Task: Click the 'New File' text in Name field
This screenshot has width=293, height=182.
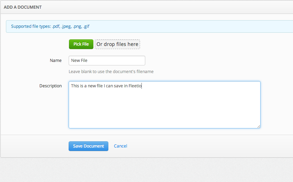Action: pyautogui.click(x=79, y=61)
